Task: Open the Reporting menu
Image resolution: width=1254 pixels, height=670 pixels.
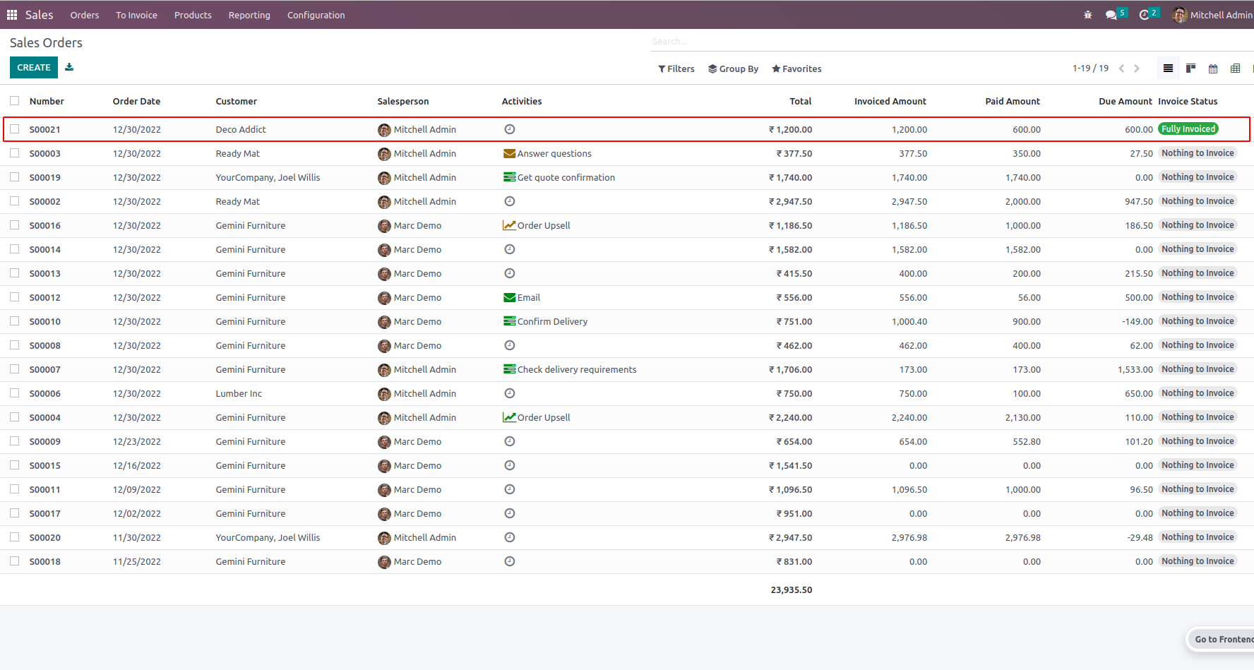Action: click(249, 15)
